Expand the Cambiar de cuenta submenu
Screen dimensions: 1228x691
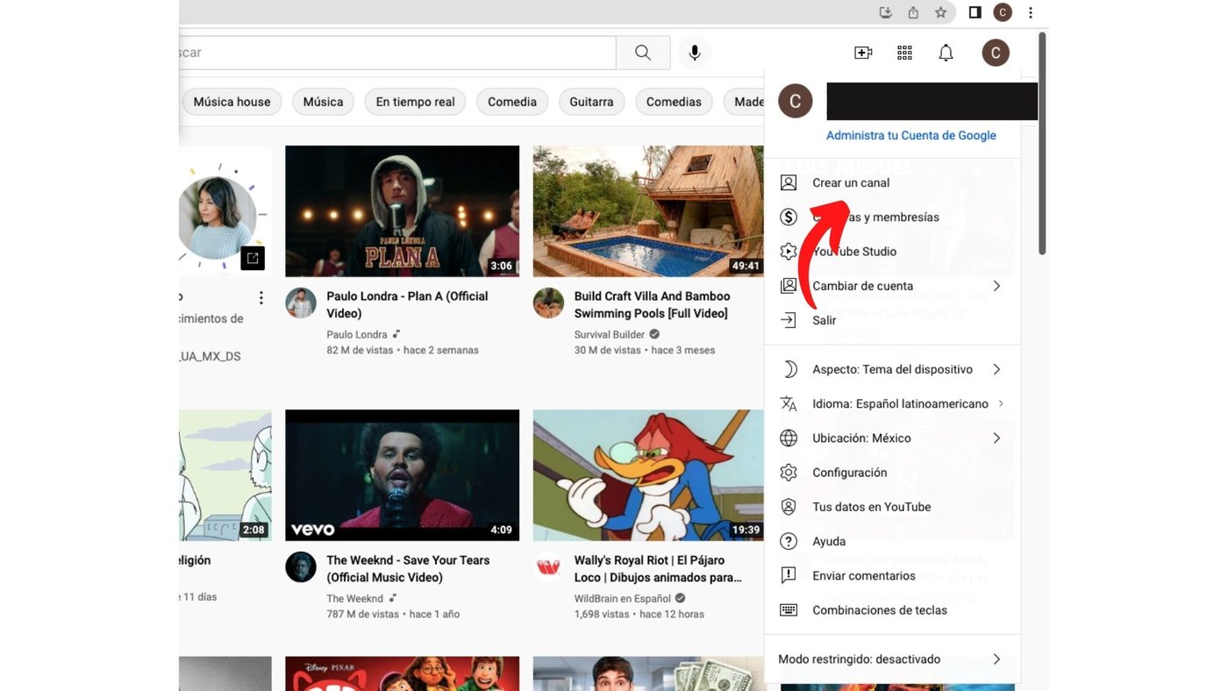coord(996,286)
